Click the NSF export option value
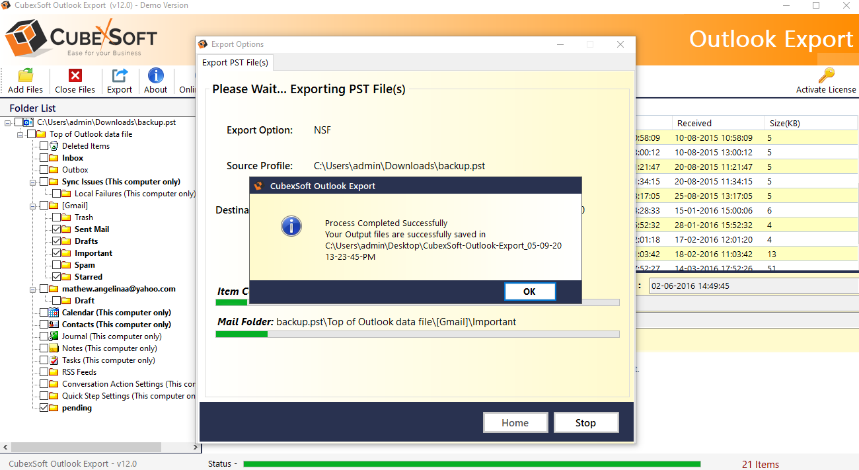Viewport: 859px width, 470px height. click(x=322, y=130)
